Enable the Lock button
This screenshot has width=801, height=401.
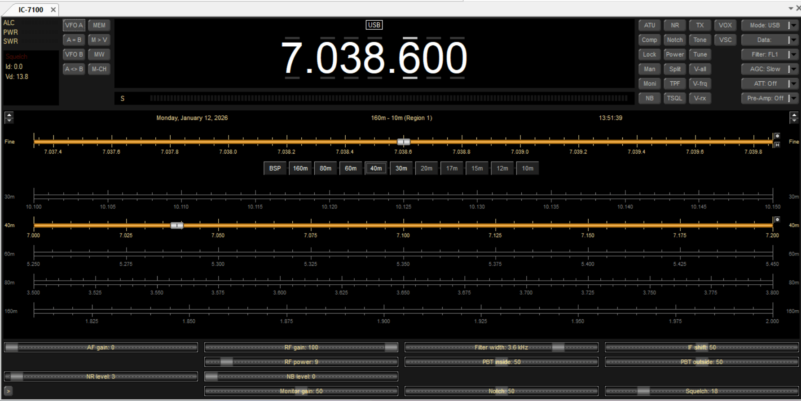tap(649, 55)
